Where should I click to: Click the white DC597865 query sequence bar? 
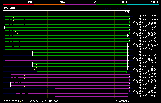pos(66,10)
